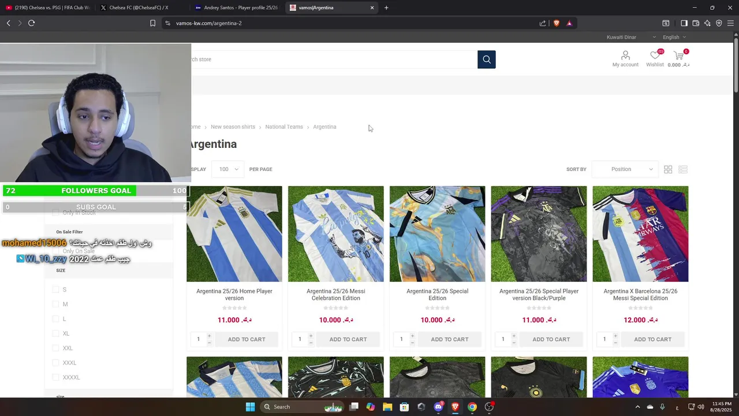
Task: Open the 100 per page dropdown
Action: [x=229, y=169]
